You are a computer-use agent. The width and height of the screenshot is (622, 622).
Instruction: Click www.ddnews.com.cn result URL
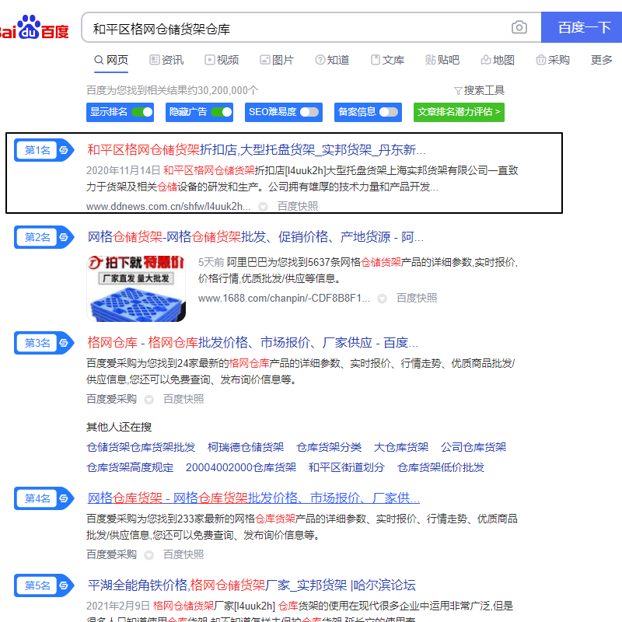[x=168, y=207]
